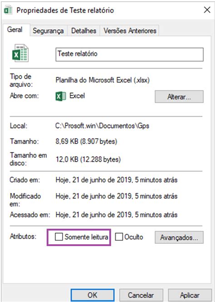Click the large Excel file icon beside the name field
215x302 pixels.
20,53
